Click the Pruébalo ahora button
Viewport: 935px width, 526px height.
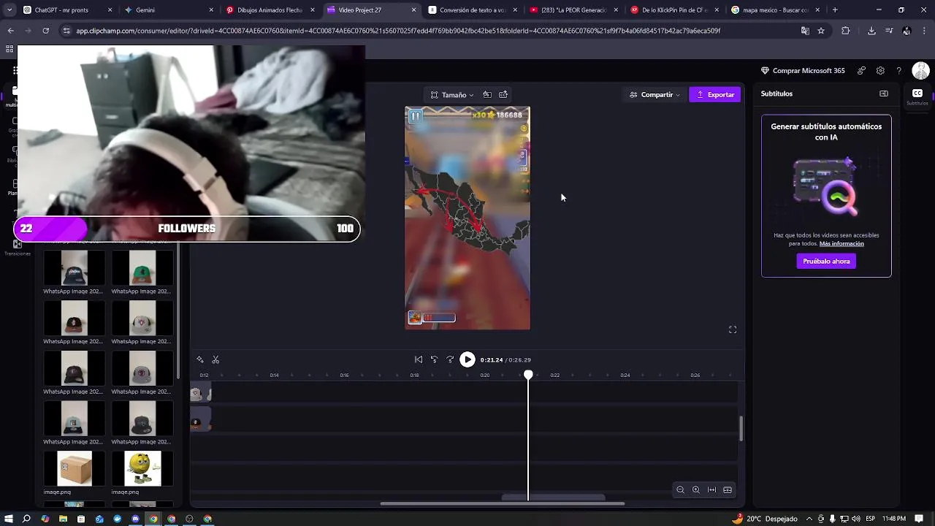tap(826, 262)
